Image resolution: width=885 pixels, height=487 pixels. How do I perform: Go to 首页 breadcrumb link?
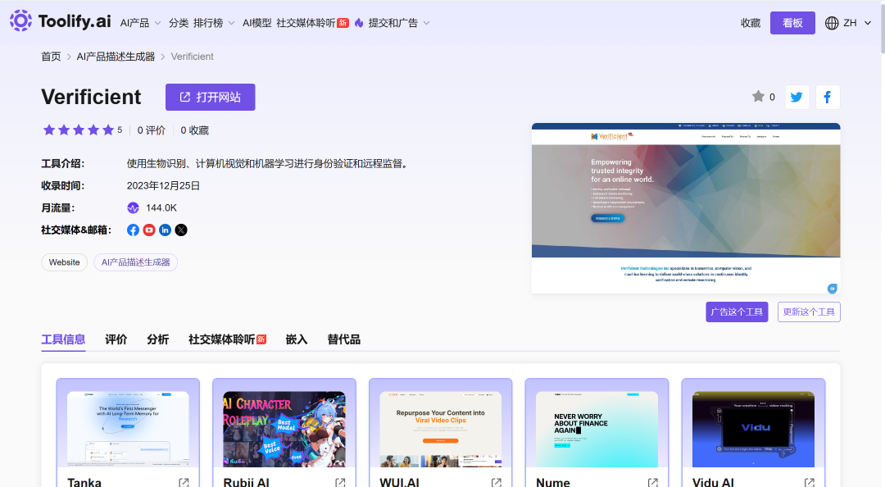click(x=51, y=57)
